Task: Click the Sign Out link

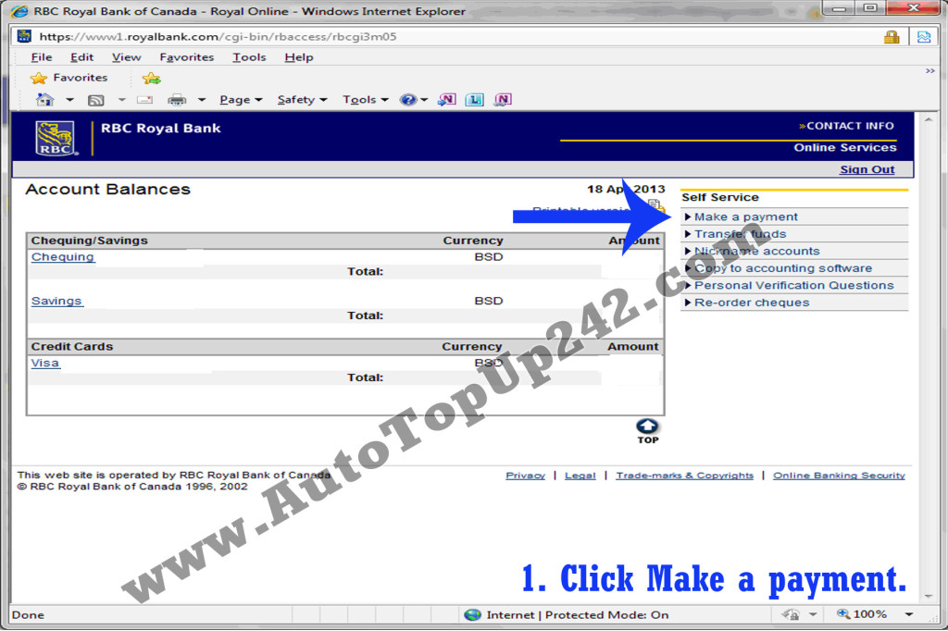Action: [x=867, y=170]
